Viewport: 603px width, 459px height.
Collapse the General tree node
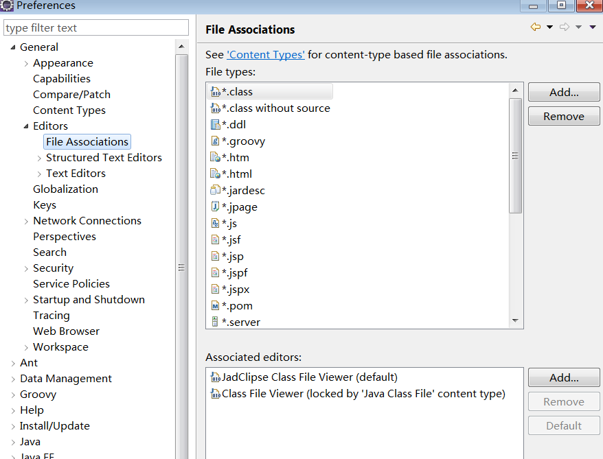point(13,47)
